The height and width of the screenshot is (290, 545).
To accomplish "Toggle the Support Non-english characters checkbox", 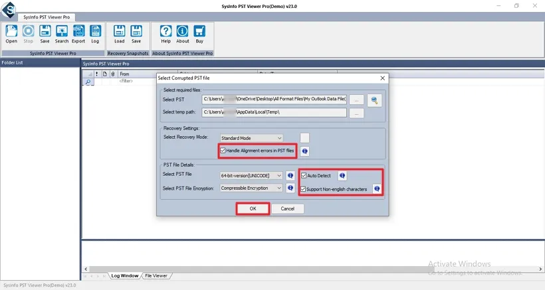I will click(x=303, y=189).
